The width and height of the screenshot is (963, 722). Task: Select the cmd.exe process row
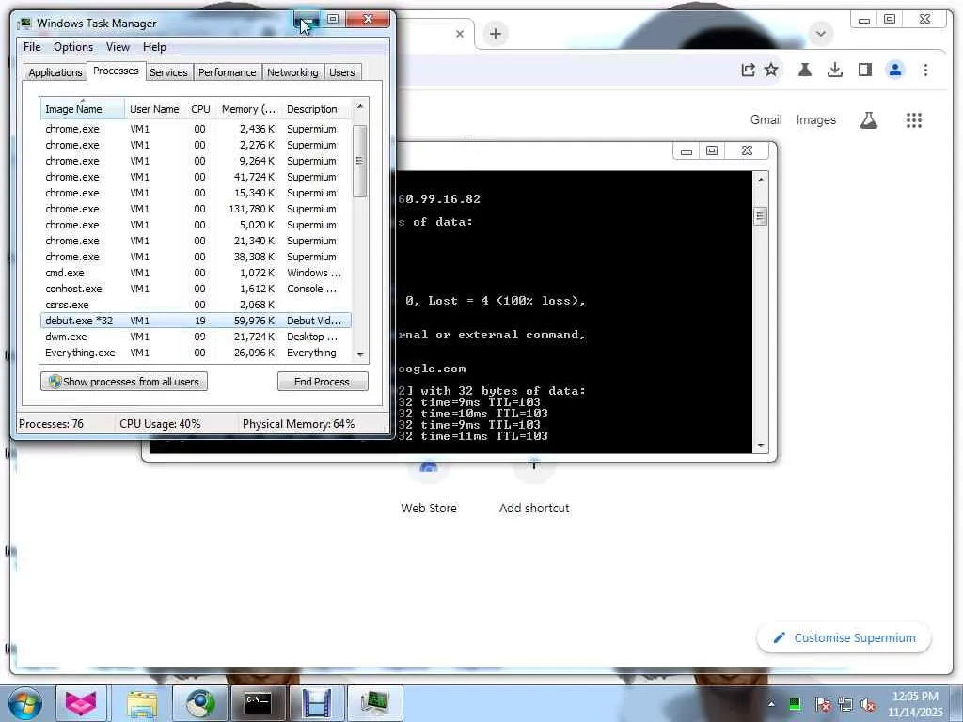pos(196,273)
